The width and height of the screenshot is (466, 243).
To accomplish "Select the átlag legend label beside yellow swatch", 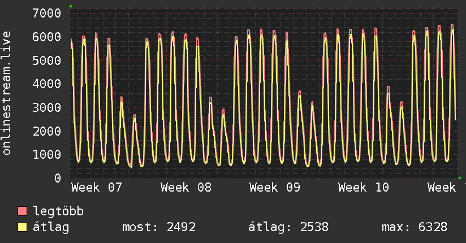I will pos(51,227).
